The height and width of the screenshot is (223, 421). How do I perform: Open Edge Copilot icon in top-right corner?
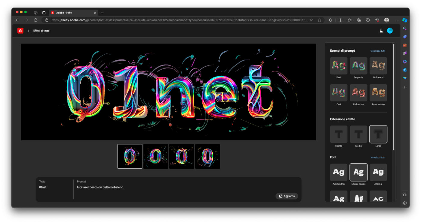pos(405,20)
